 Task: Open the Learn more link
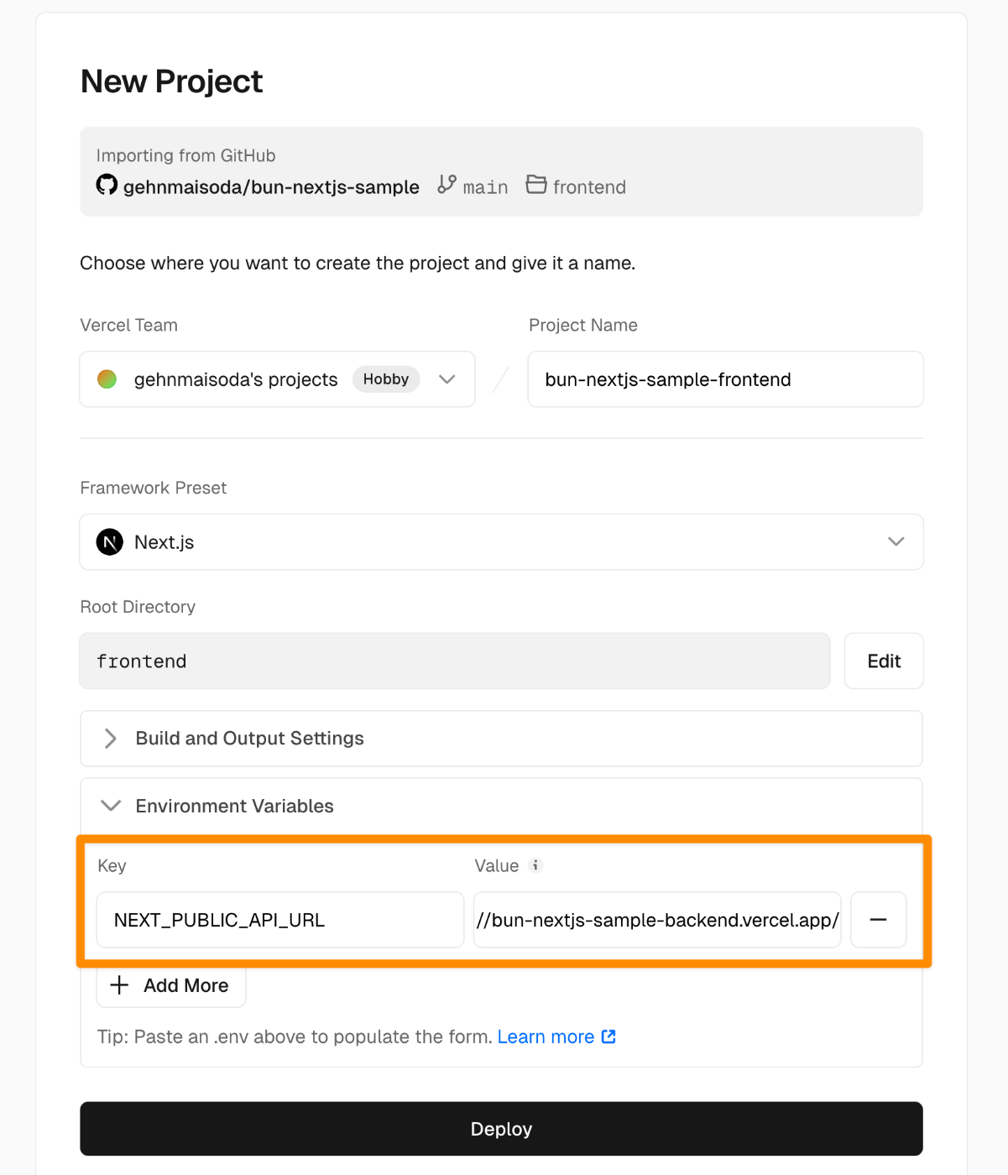pos(546,1037)
